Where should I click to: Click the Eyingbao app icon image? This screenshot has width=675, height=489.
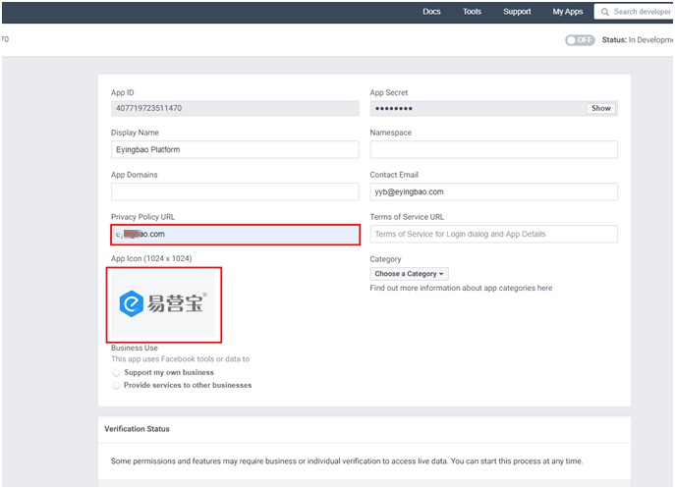tap(164, 303)
